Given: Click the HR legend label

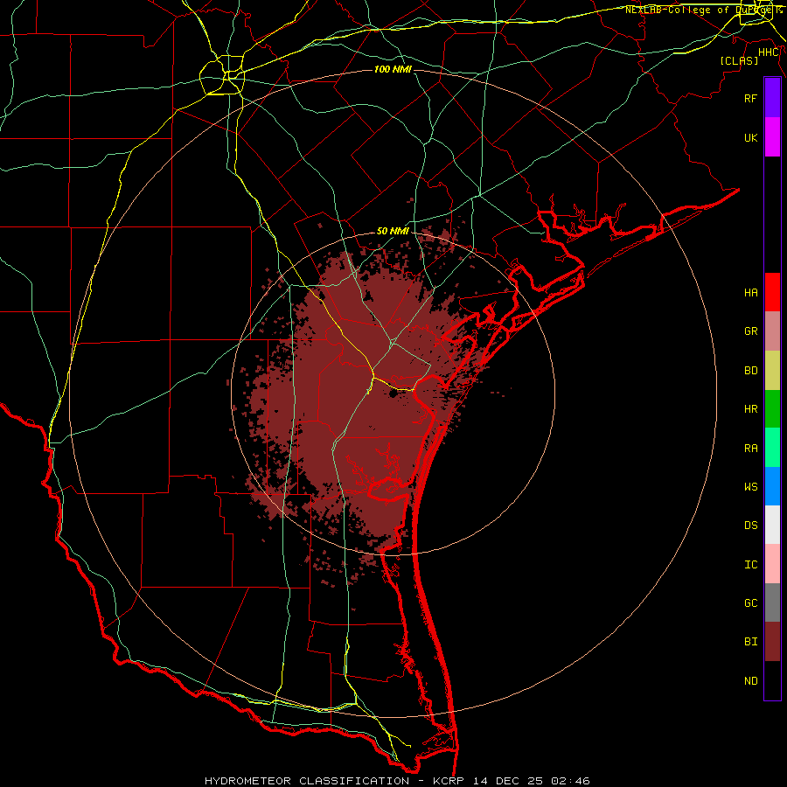Looking at the screenshot, I should [x=750, y=409].
